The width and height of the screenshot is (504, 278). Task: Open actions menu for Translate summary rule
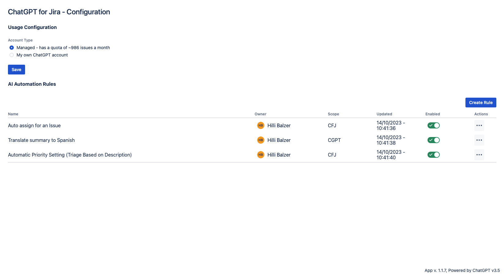479,140
